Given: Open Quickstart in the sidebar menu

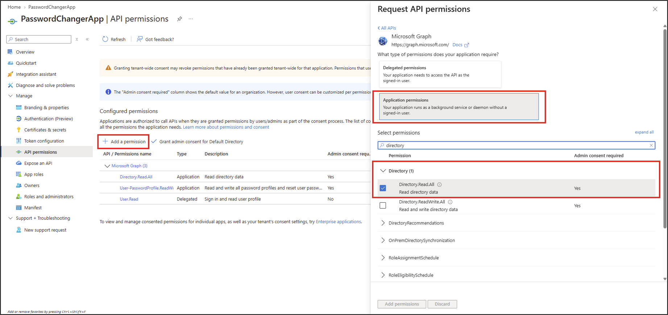Looking at the screenshot, I should tap(26, 63).
